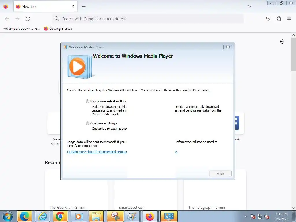
Task: Open the network status tray icon
Action: (260, 217)
